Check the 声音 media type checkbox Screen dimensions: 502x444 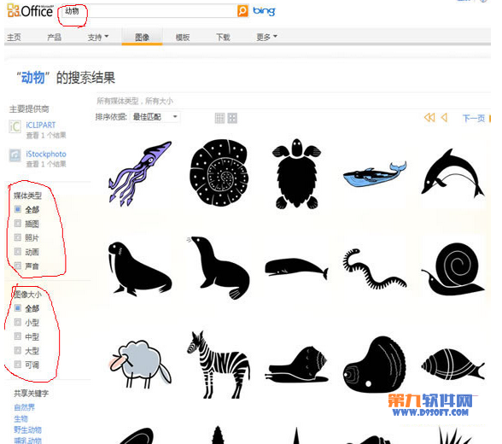(x=18, y=266)
